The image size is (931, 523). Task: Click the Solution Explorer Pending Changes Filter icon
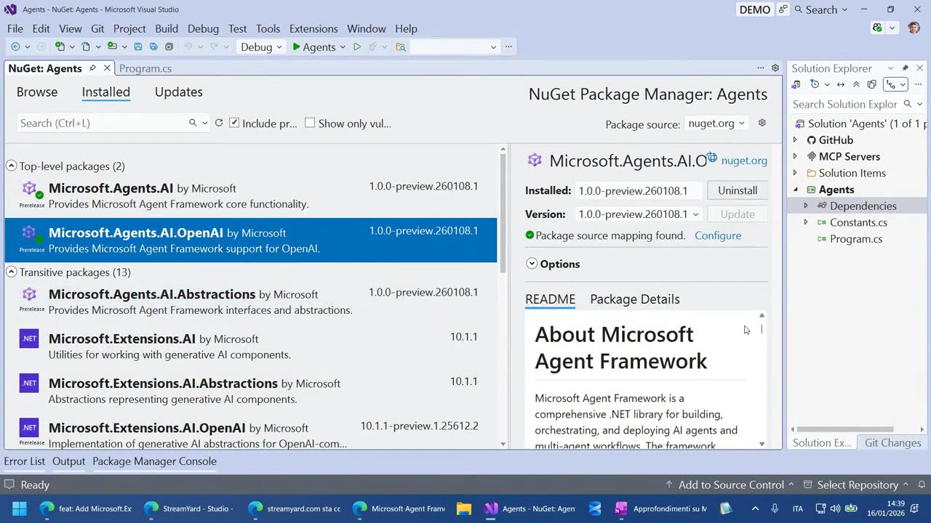pos(815,84)
